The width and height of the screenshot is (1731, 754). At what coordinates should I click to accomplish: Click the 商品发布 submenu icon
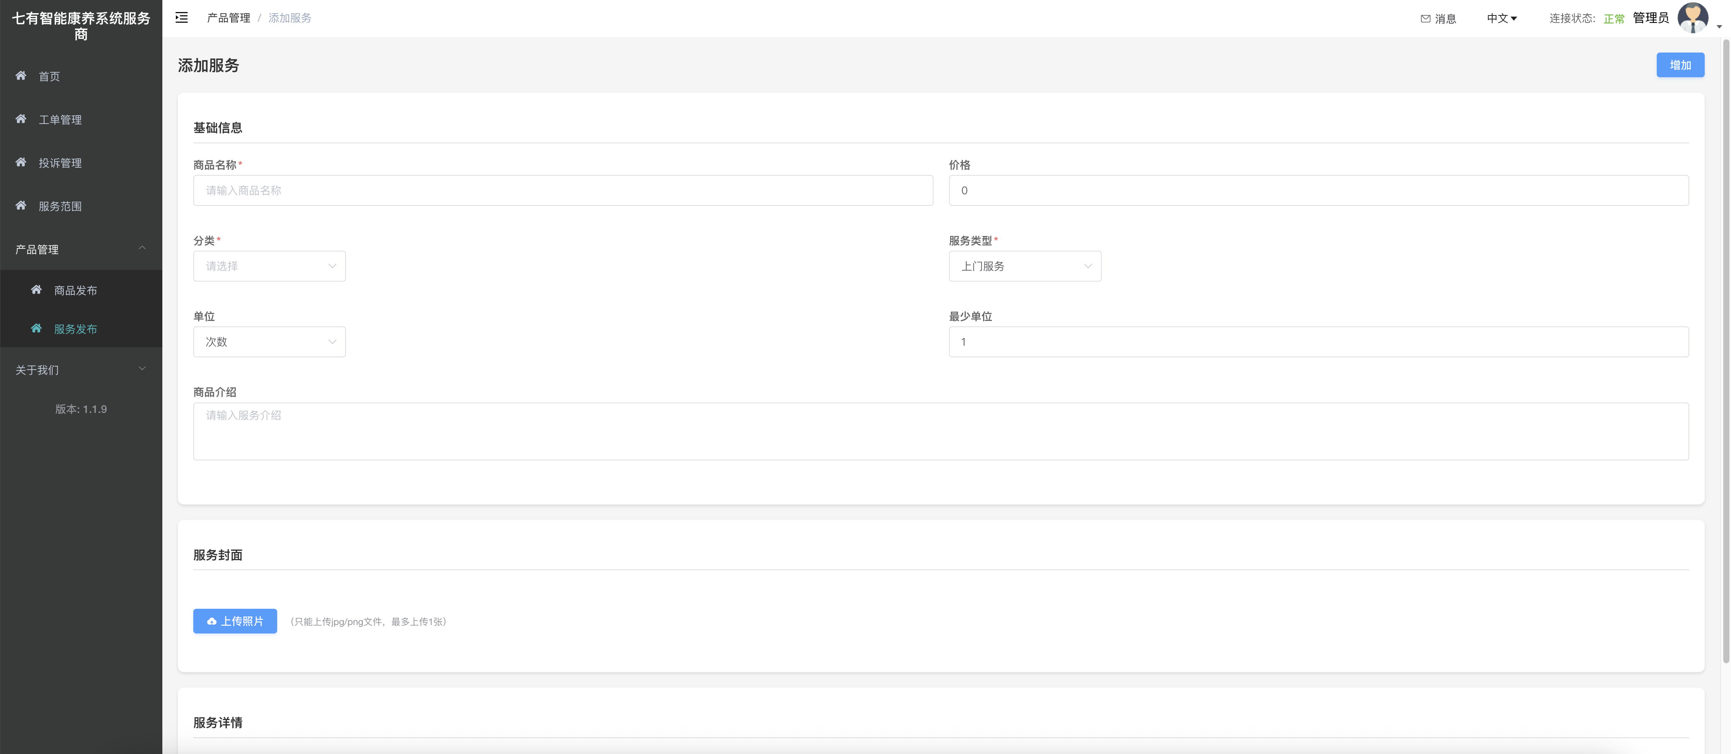pyautogui.click(x=36, y=290)
